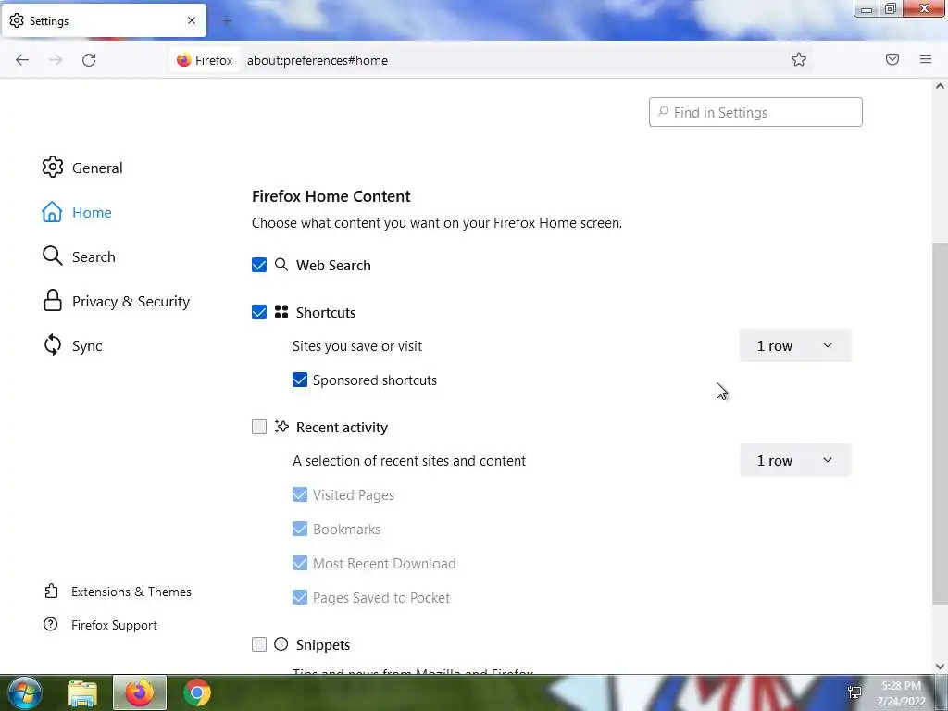This screenshot has height=711, width=948.
Task: Uncheck the Web Search checkbox
Action: [259, 265]
